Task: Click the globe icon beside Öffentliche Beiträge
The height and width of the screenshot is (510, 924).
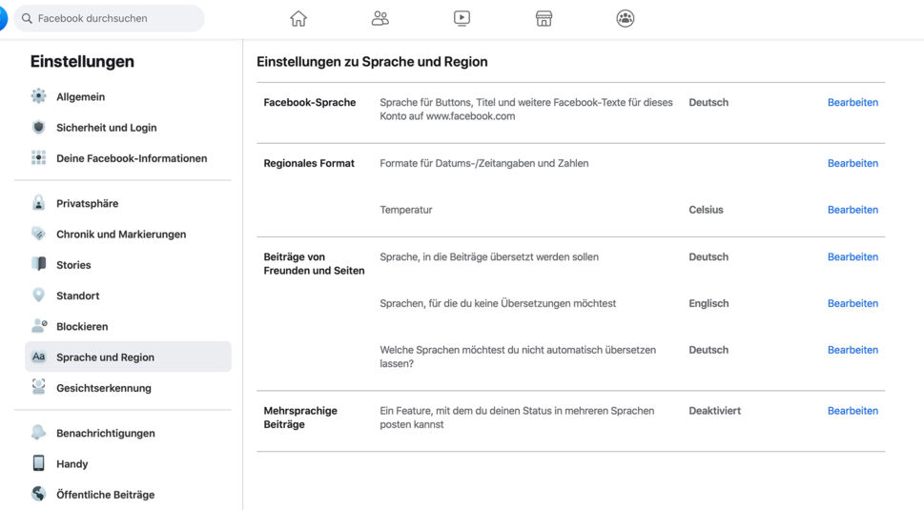Action: [x=38, y=494]
